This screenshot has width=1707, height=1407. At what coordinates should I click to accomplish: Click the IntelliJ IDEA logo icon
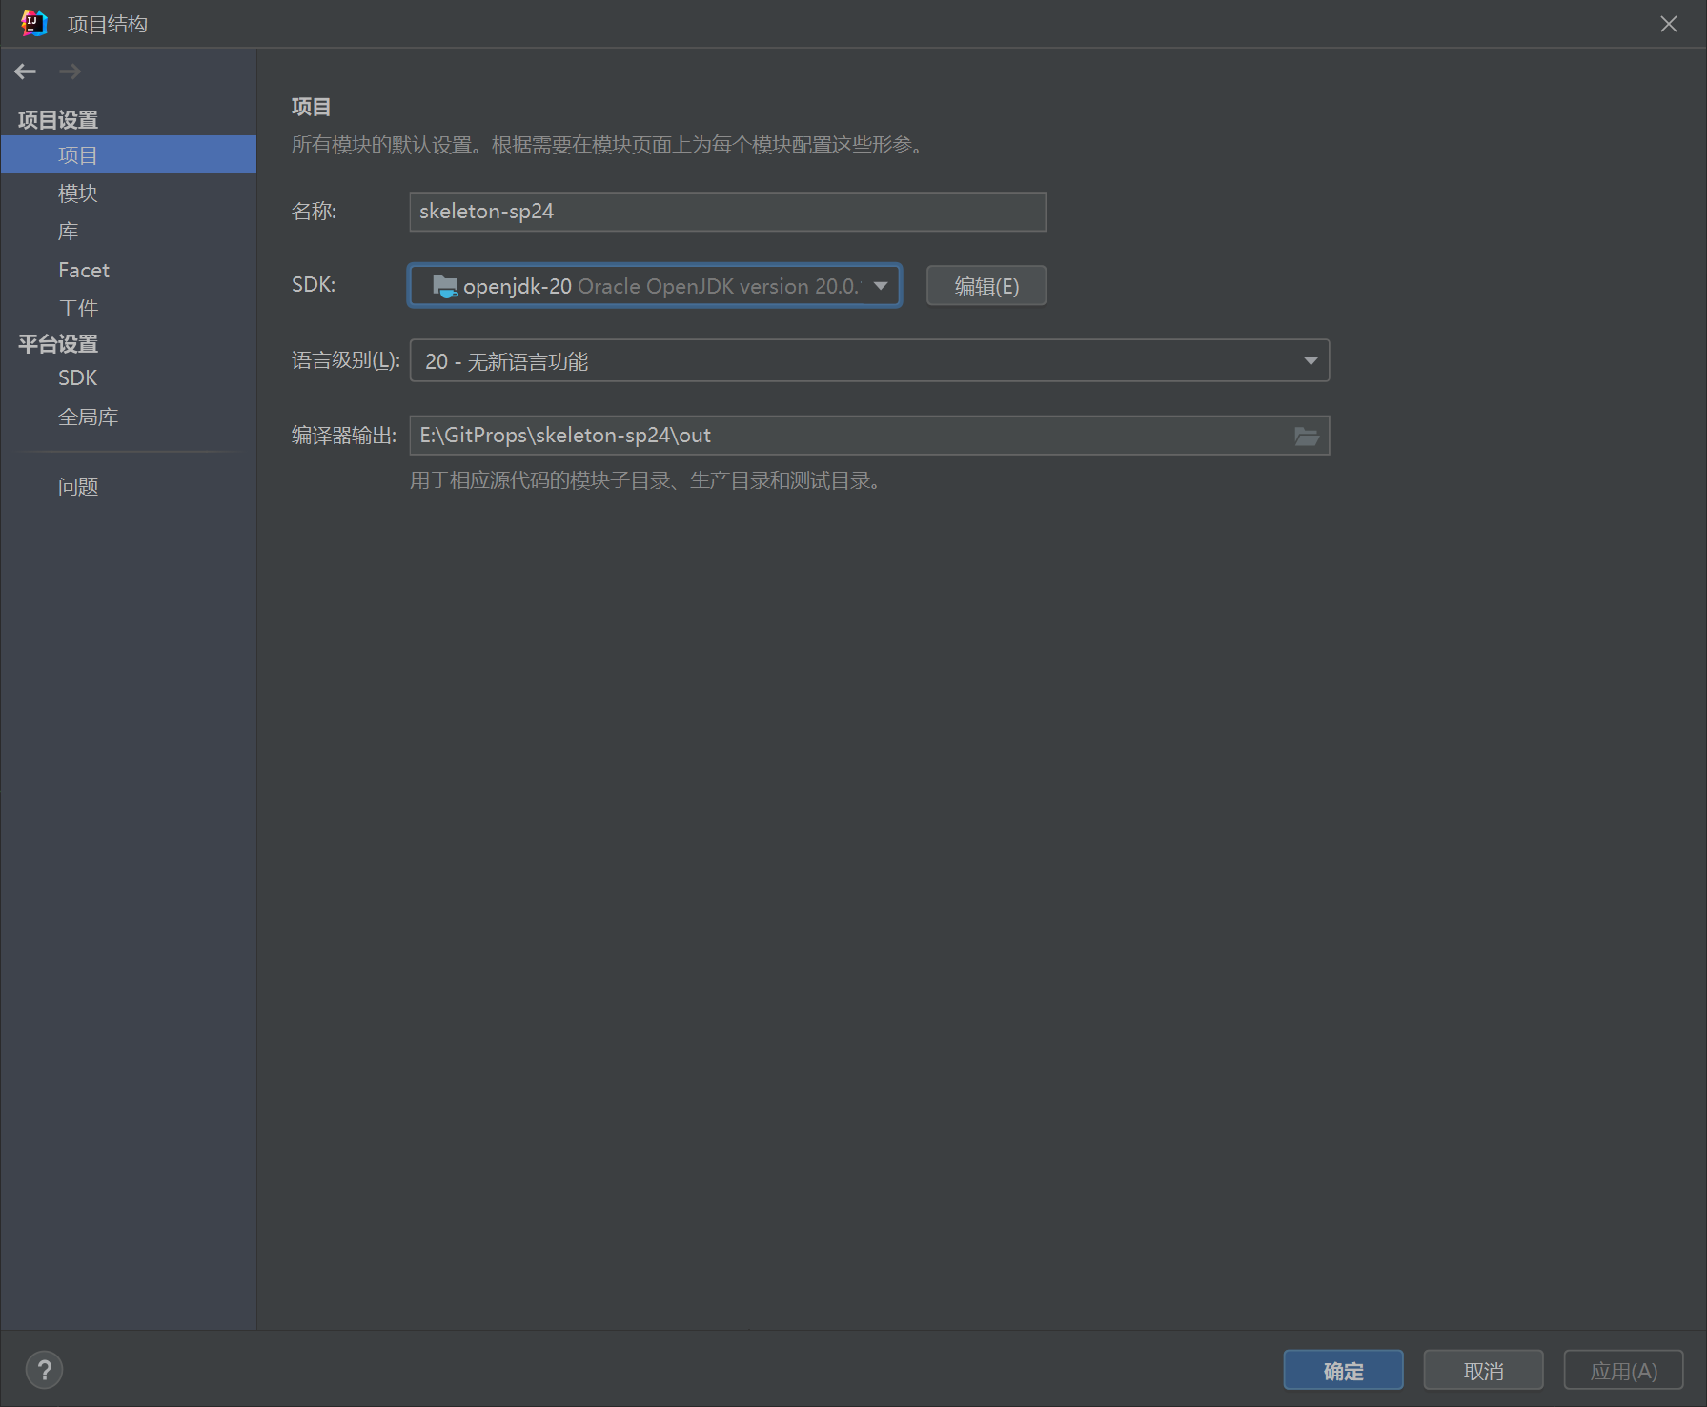pos(33,23)
